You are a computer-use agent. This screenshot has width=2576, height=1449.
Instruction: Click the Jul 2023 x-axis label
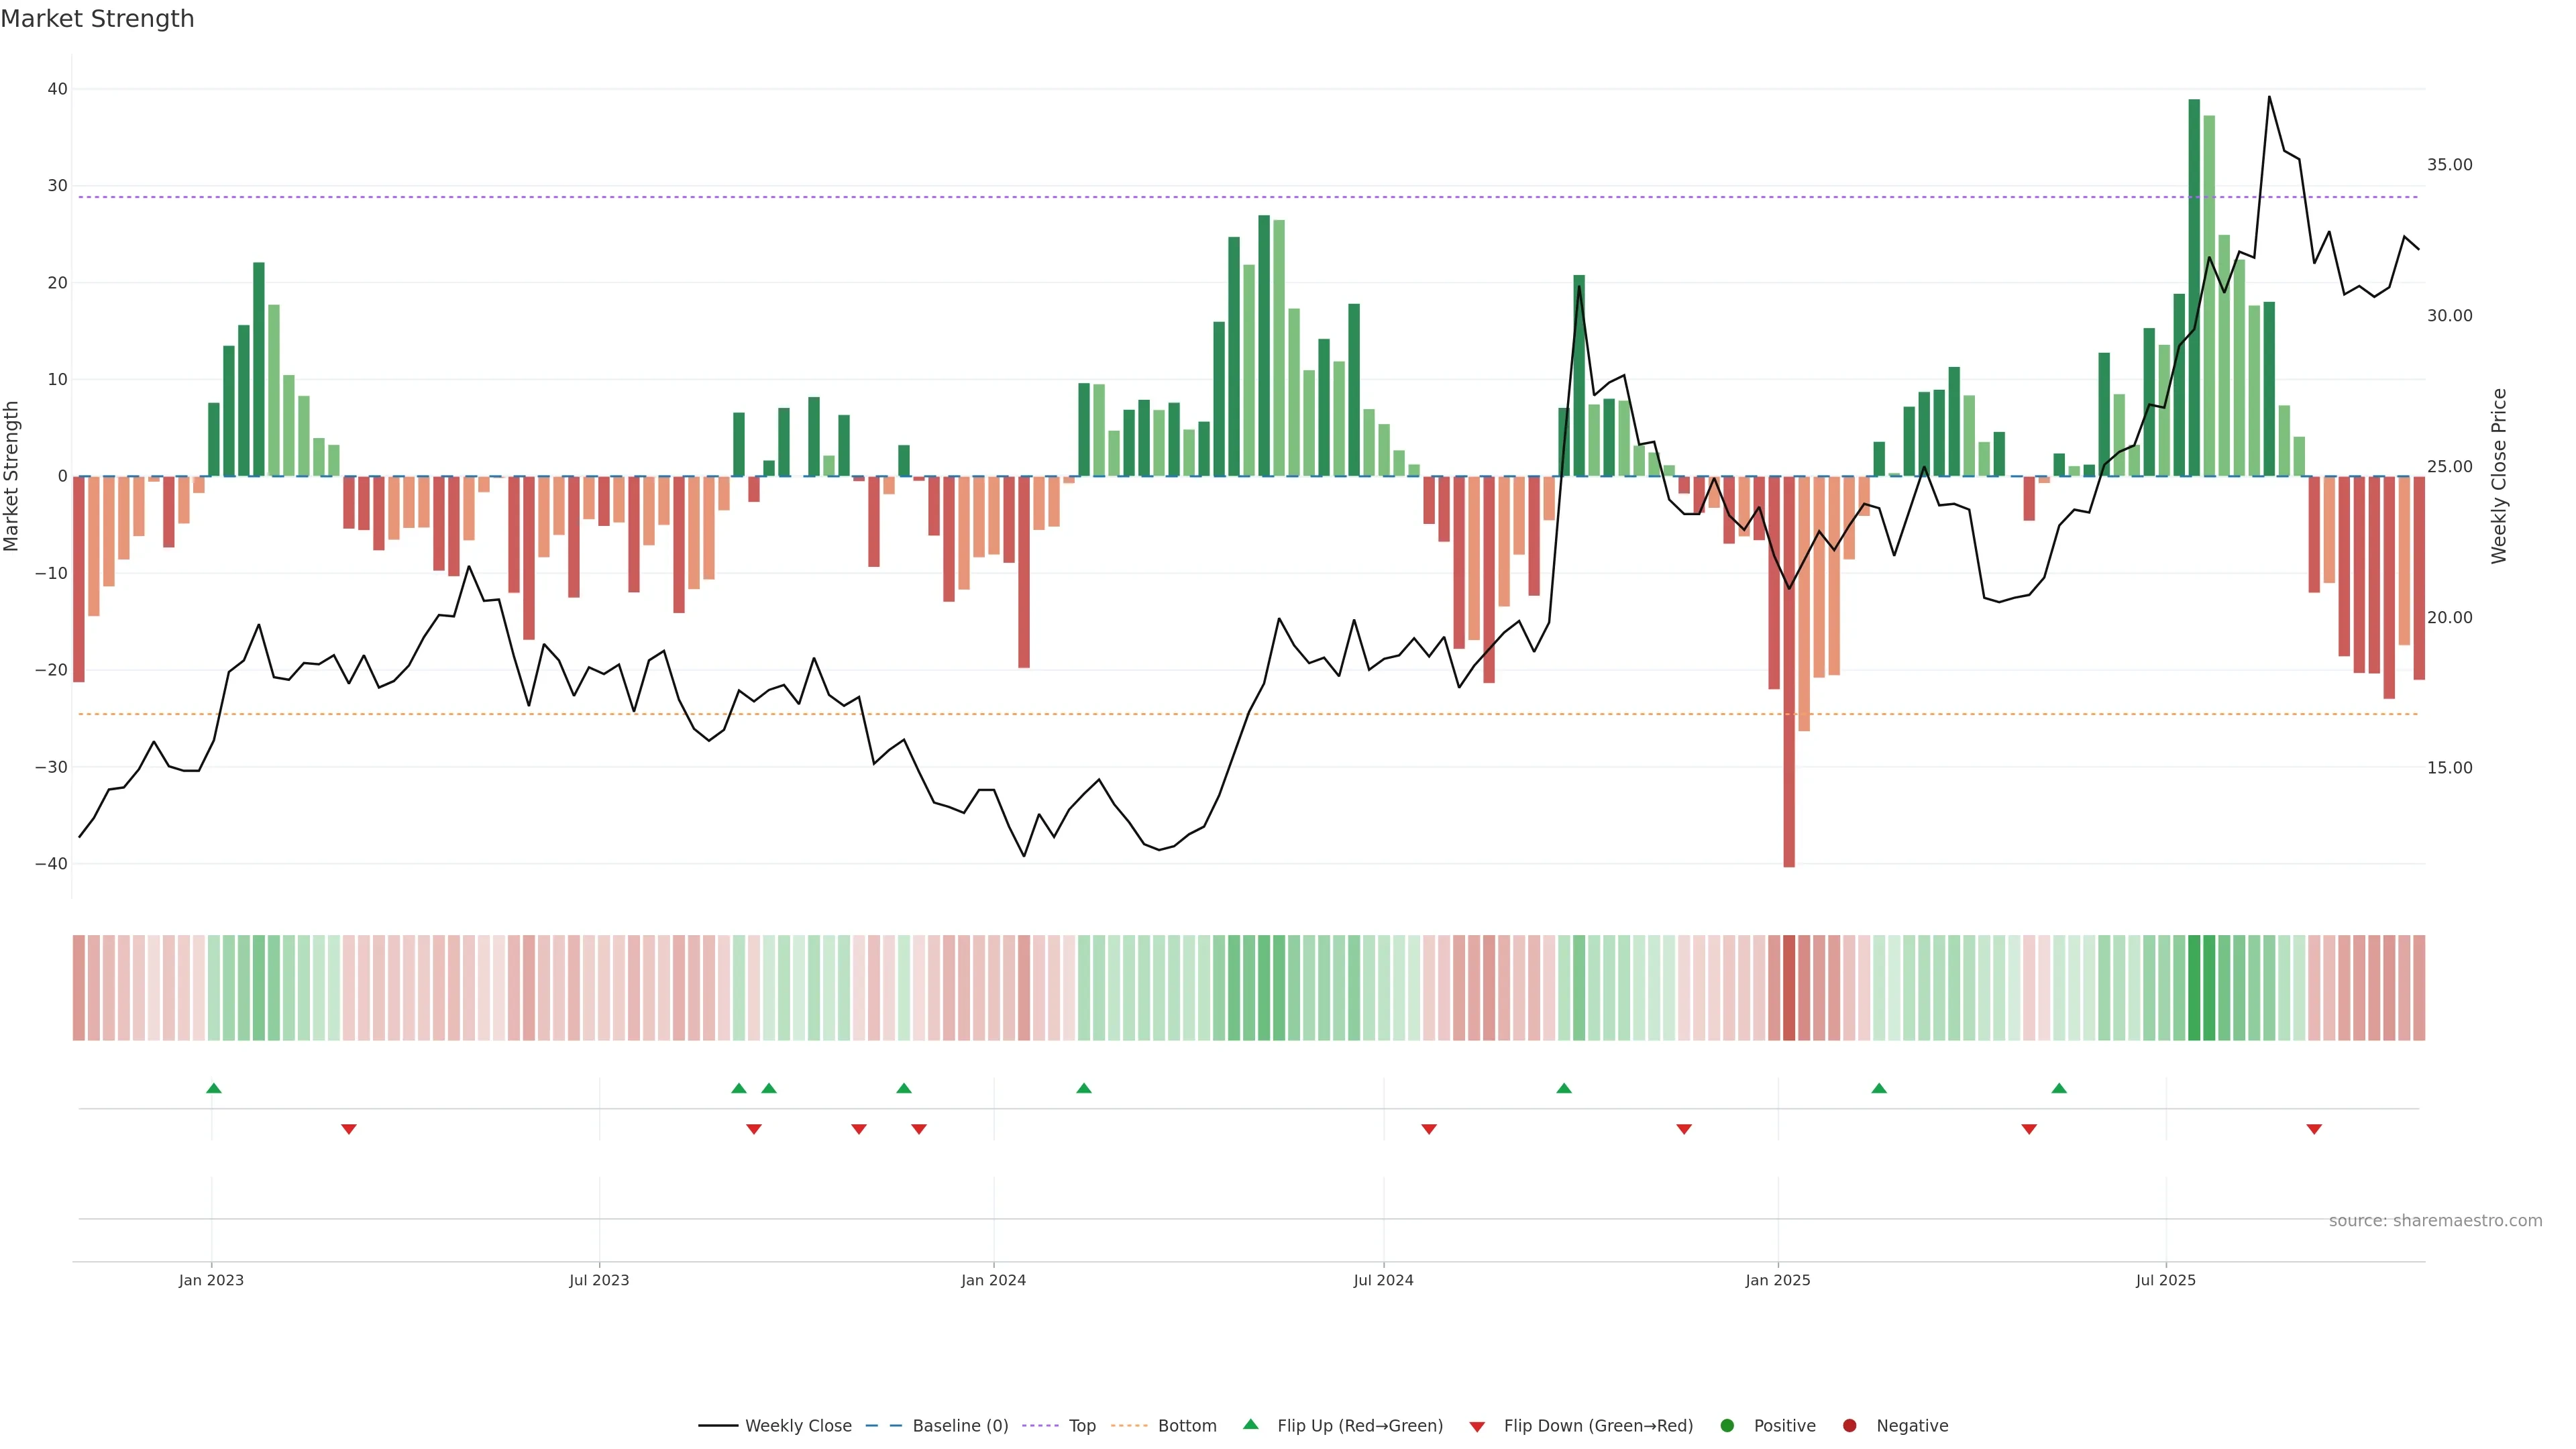click(599, 1280)
